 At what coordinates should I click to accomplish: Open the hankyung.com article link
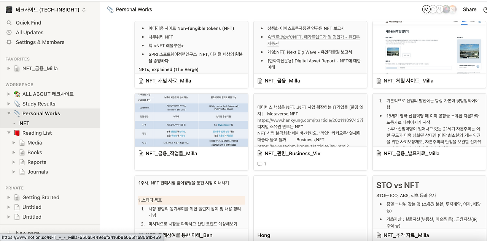(310, 120)
